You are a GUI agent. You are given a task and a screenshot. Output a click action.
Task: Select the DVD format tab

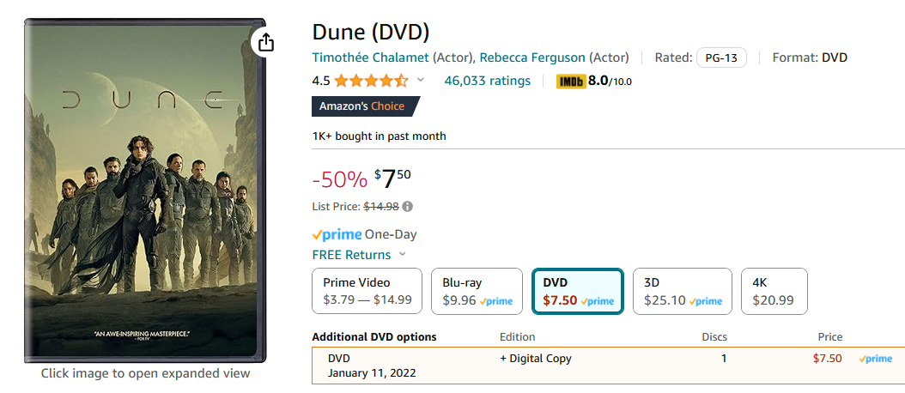(x=577, y=292)
